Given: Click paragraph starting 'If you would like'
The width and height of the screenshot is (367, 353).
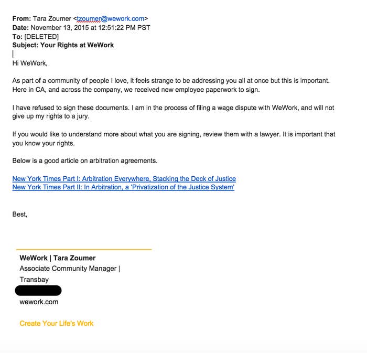Looking at the screenshot, I should click(x=174, y=138).
